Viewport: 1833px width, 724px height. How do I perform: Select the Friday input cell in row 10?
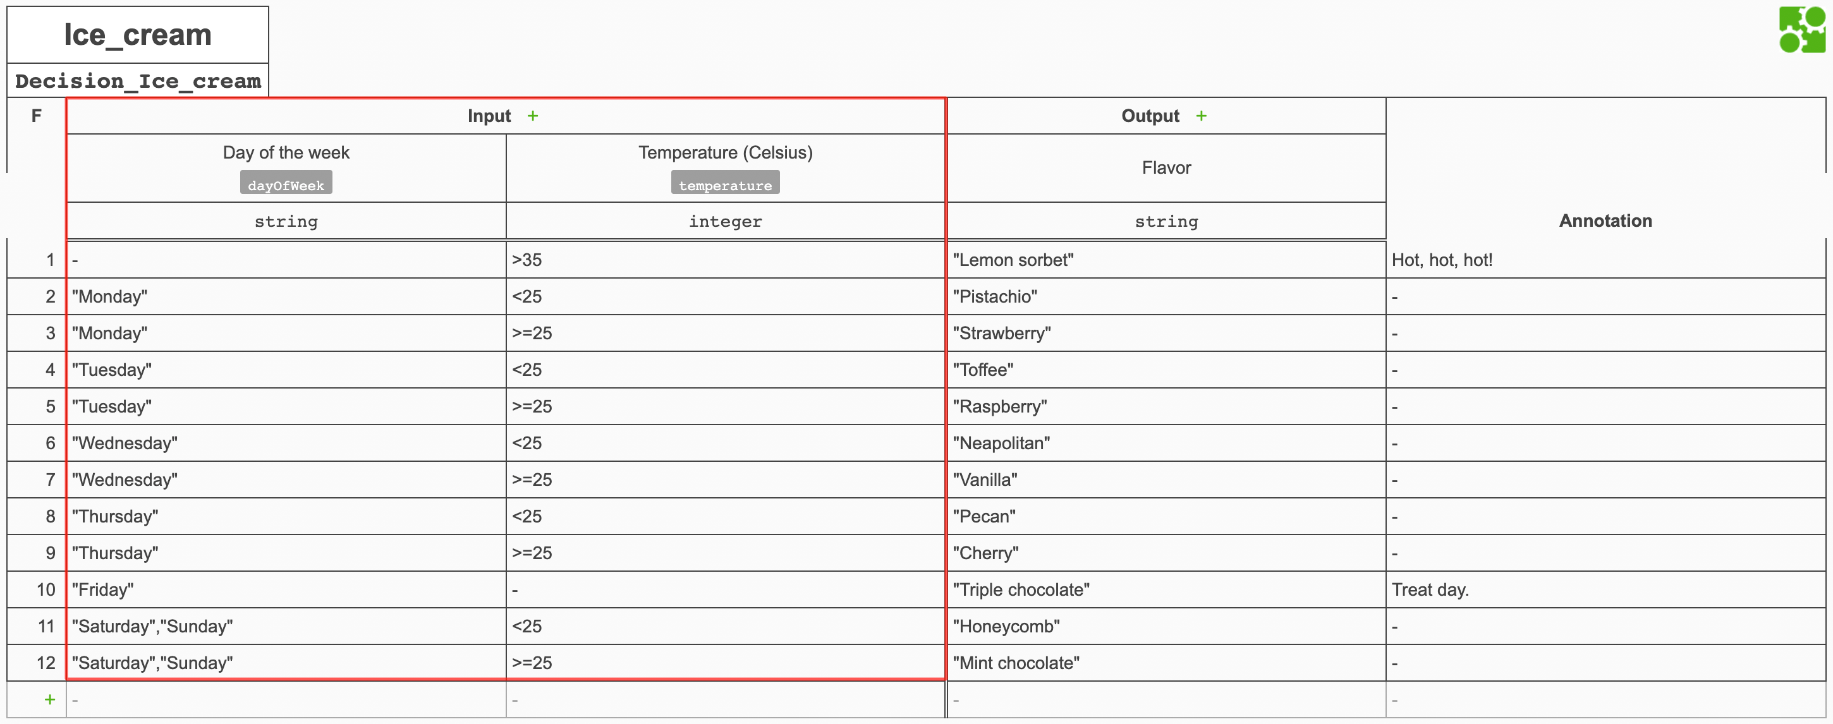click(104, 589)
